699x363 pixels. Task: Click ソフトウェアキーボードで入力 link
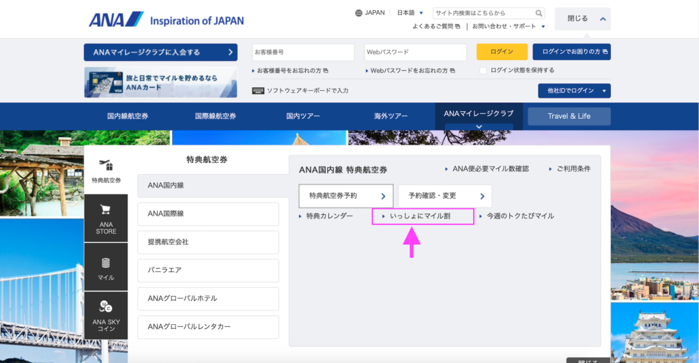(x=308, y=91)
